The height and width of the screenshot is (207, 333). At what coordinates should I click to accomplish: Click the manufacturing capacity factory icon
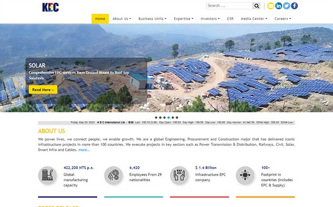point(47,175)
